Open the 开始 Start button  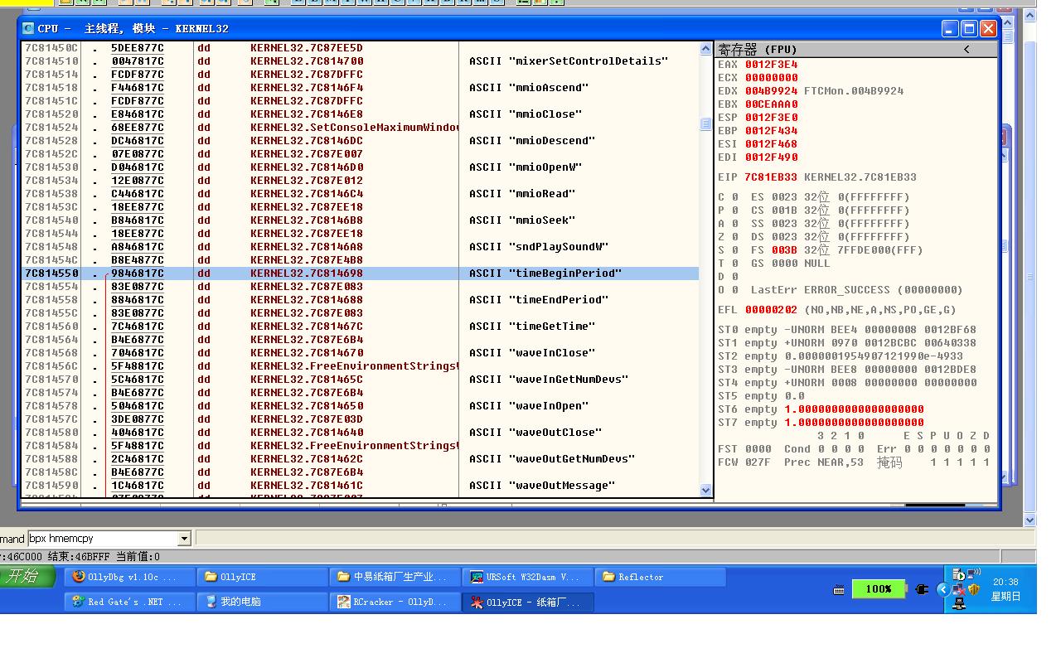pos(28,576)
